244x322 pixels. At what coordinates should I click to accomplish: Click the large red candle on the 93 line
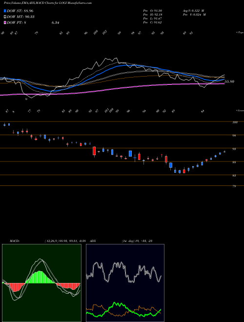[94, 152]
